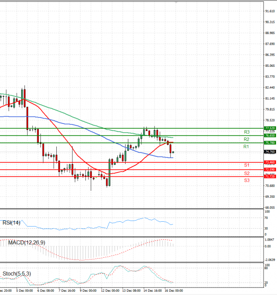Select the Stoch(5,5,3) indicator label
The height and width of the screenshot is (295, 277).
pos(17,273)
